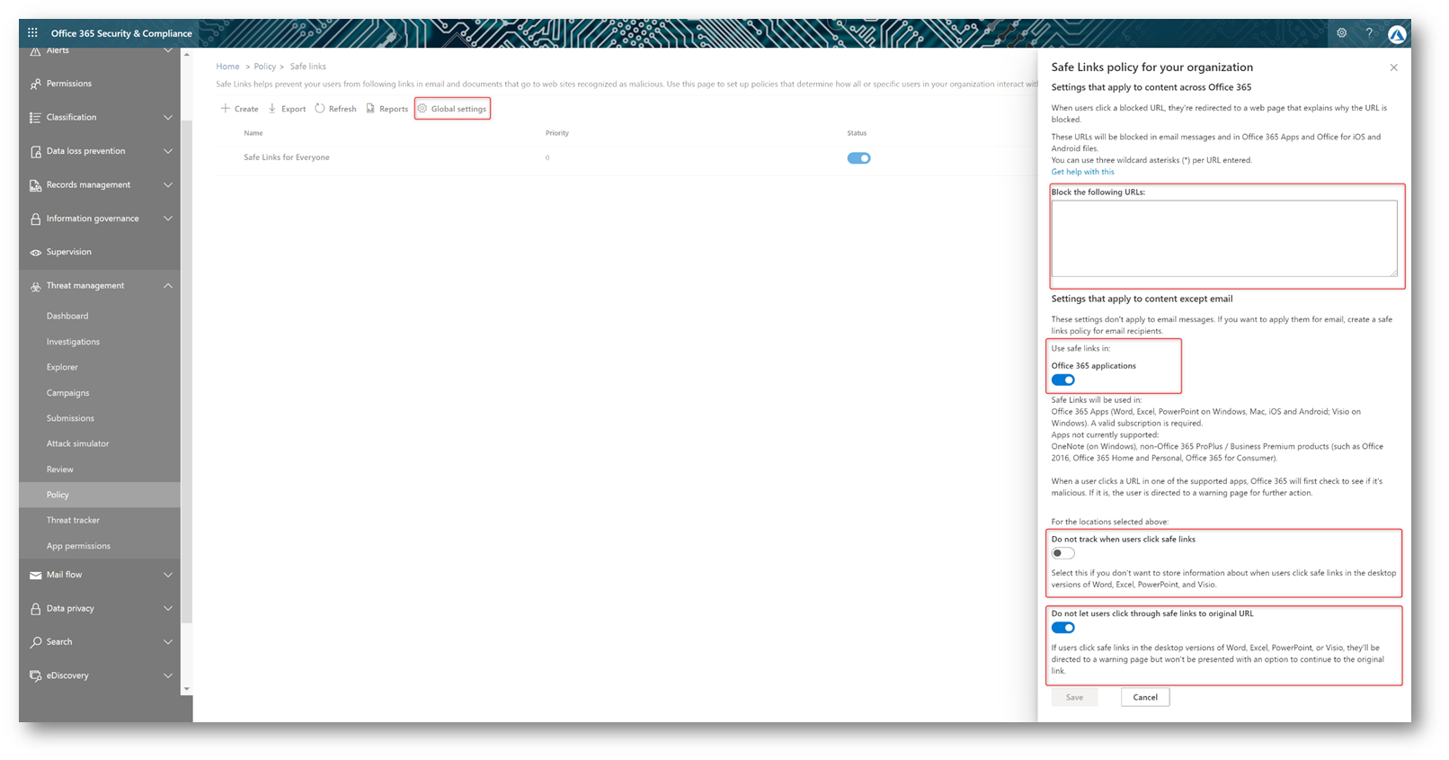
Task: Click the Records management icon
Action: 35,185
